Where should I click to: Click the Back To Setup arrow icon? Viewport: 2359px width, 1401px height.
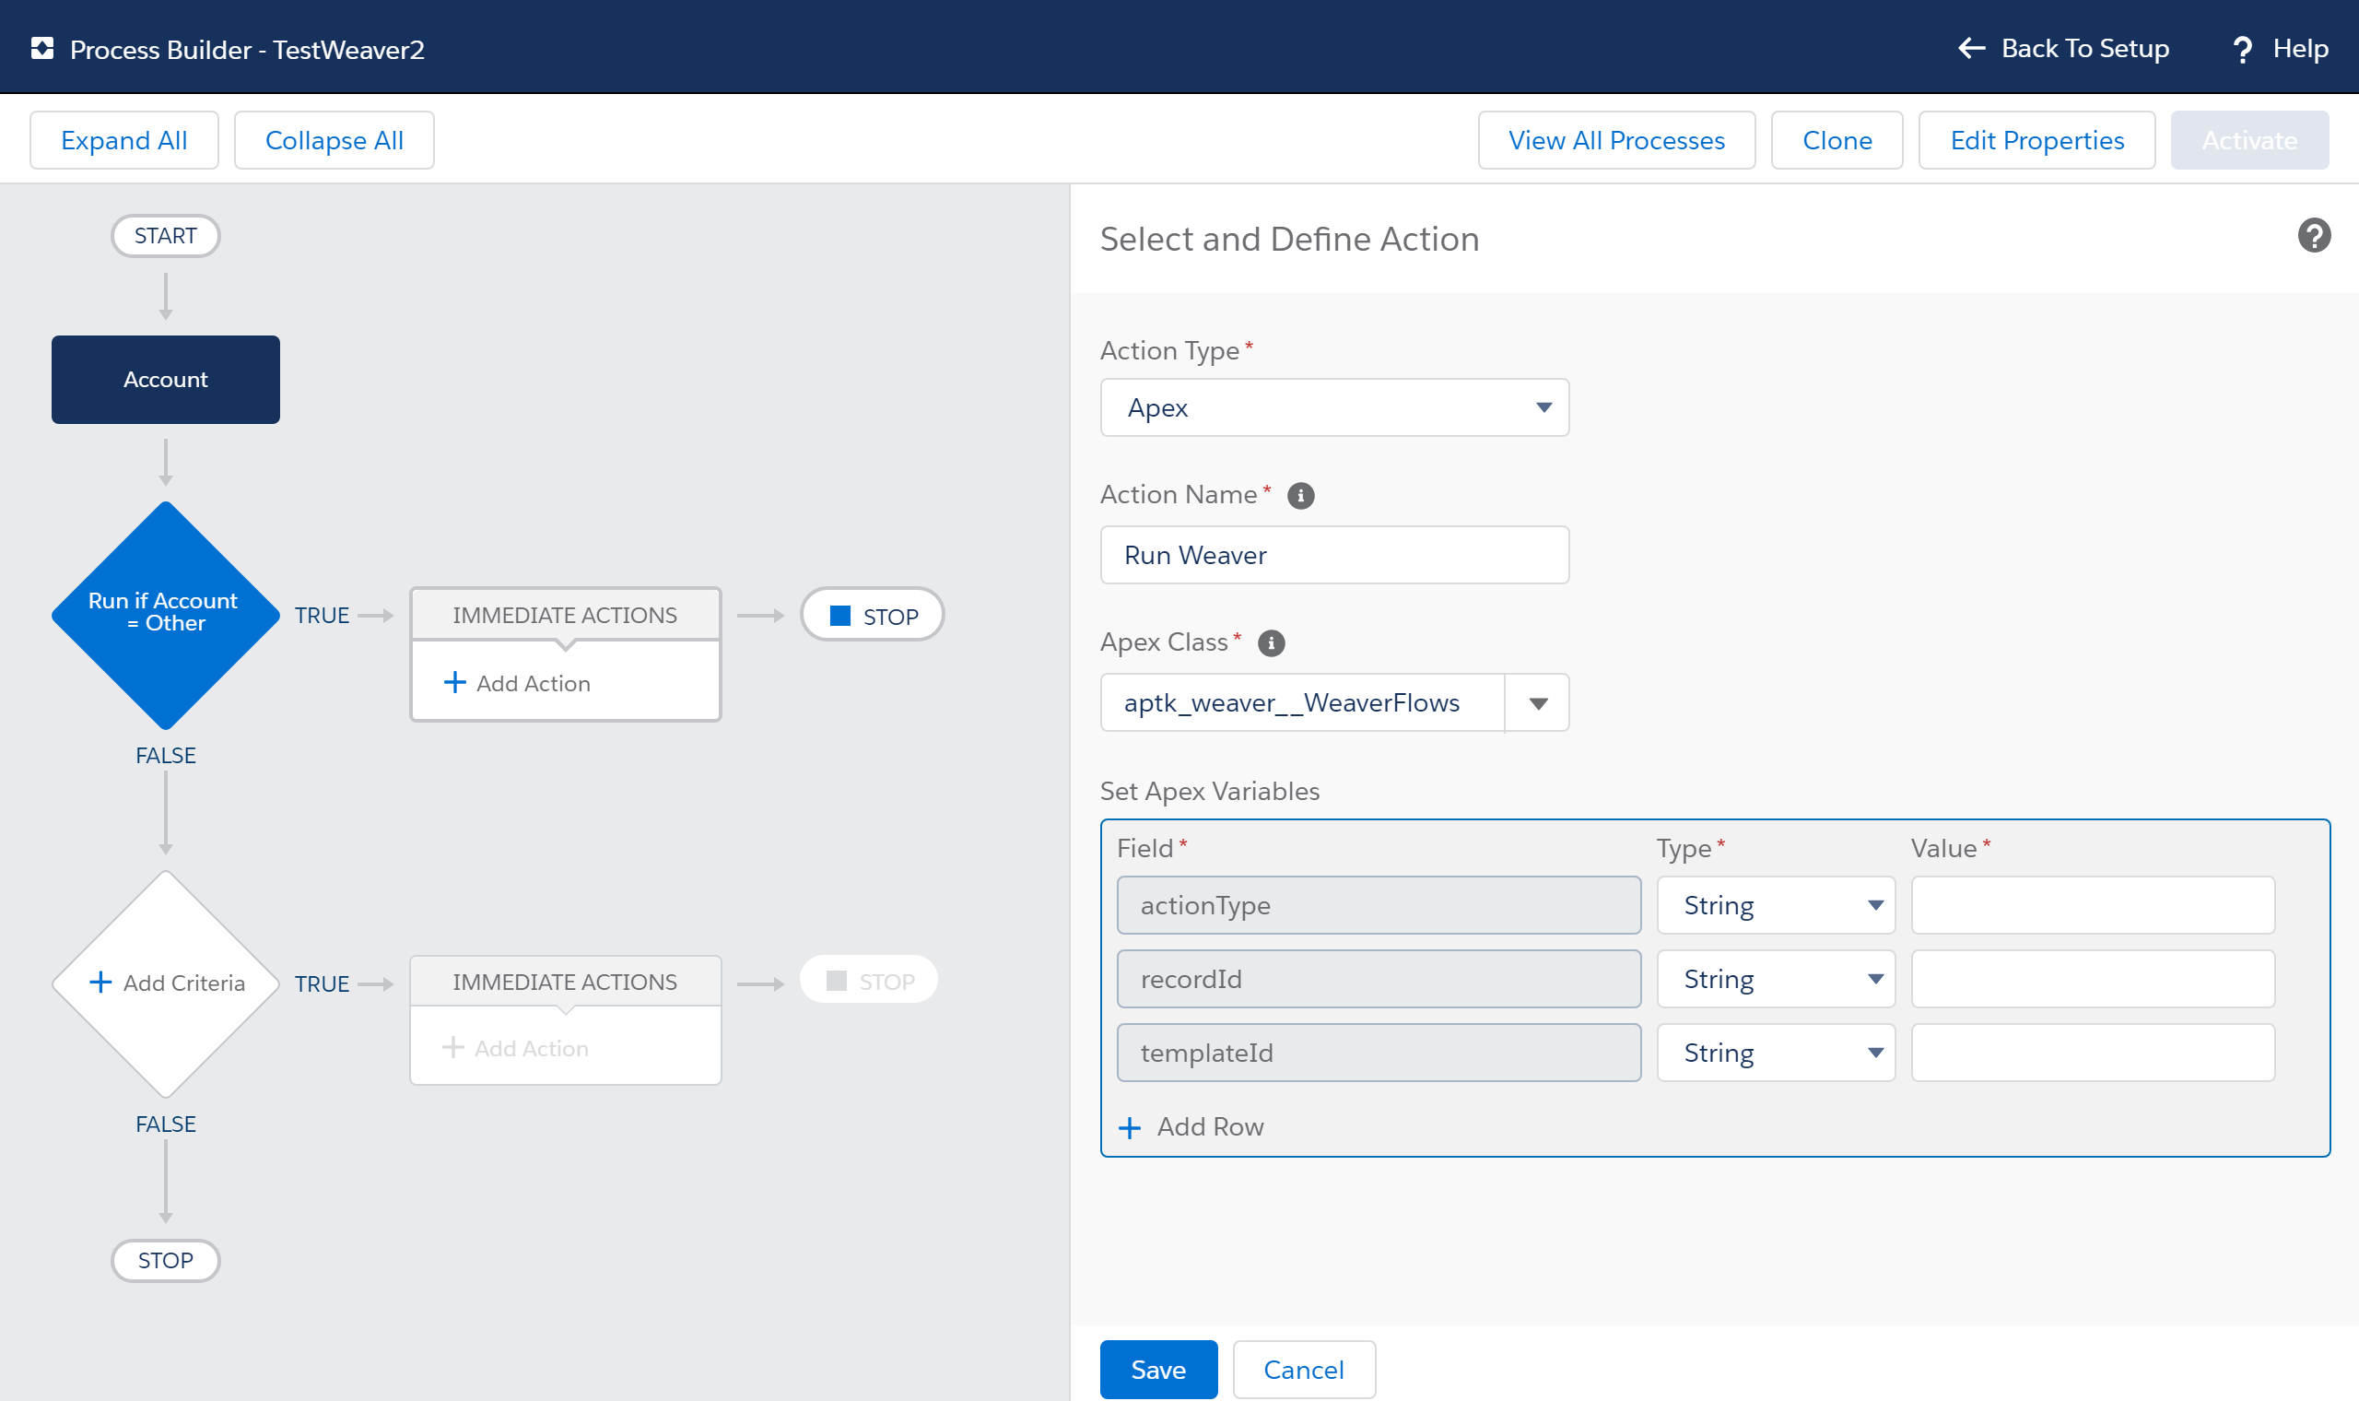point(1970,48)
